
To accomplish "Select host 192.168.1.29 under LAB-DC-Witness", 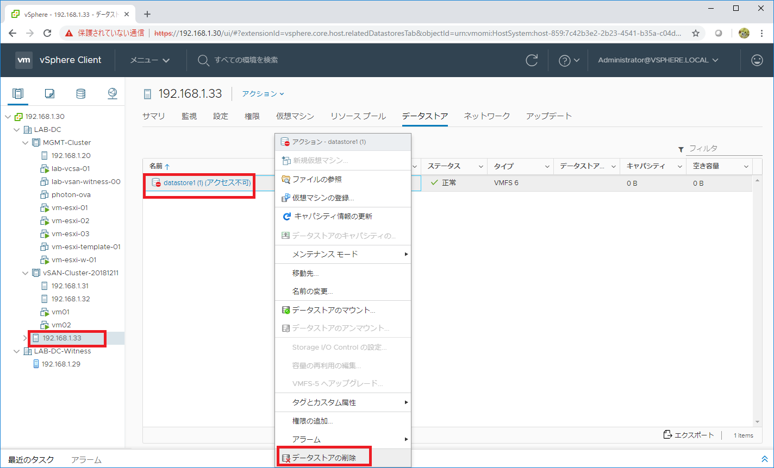I will [61, 364].
